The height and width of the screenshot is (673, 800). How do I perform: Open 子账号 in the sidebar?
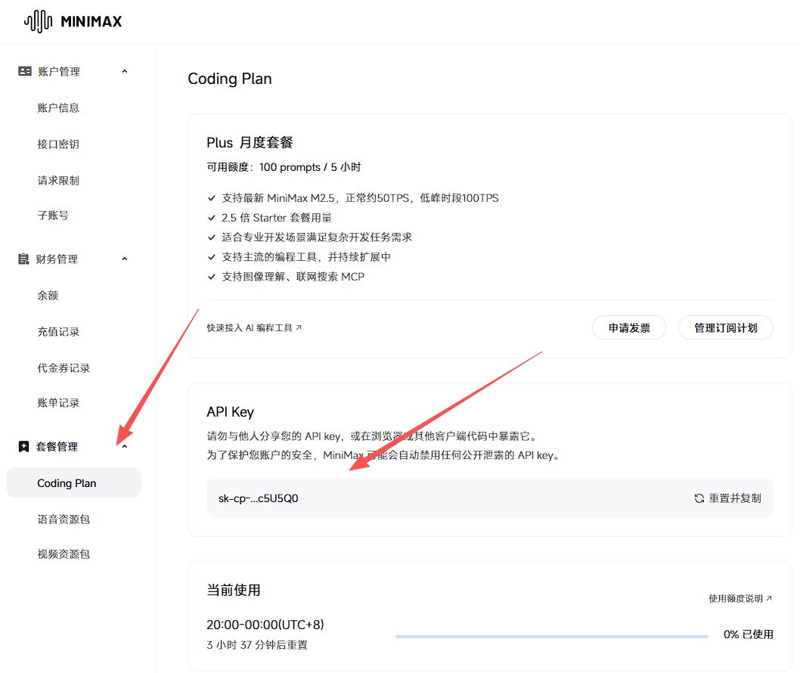click(53, 216)
